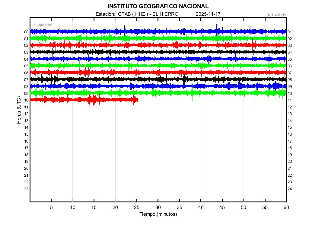Image resolution: width=309 pixels, height=232 pixels.
Task: Select the 35 minute tick label
Action: point(179,207)
